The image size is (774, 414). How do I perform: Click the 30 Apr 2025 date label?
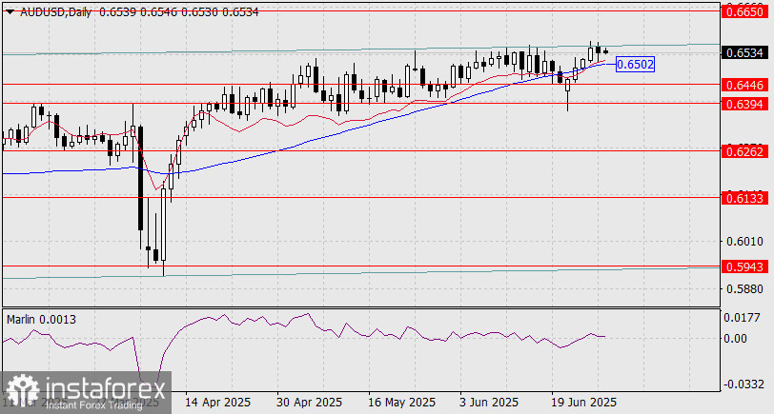309,403
